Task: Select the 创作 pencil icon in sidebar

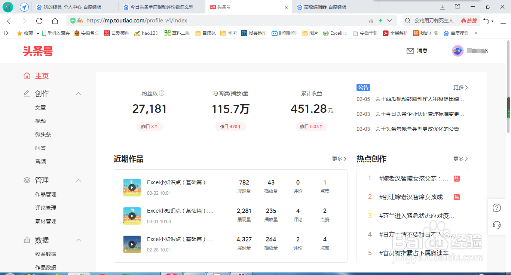Action: (x=27, y=93)
